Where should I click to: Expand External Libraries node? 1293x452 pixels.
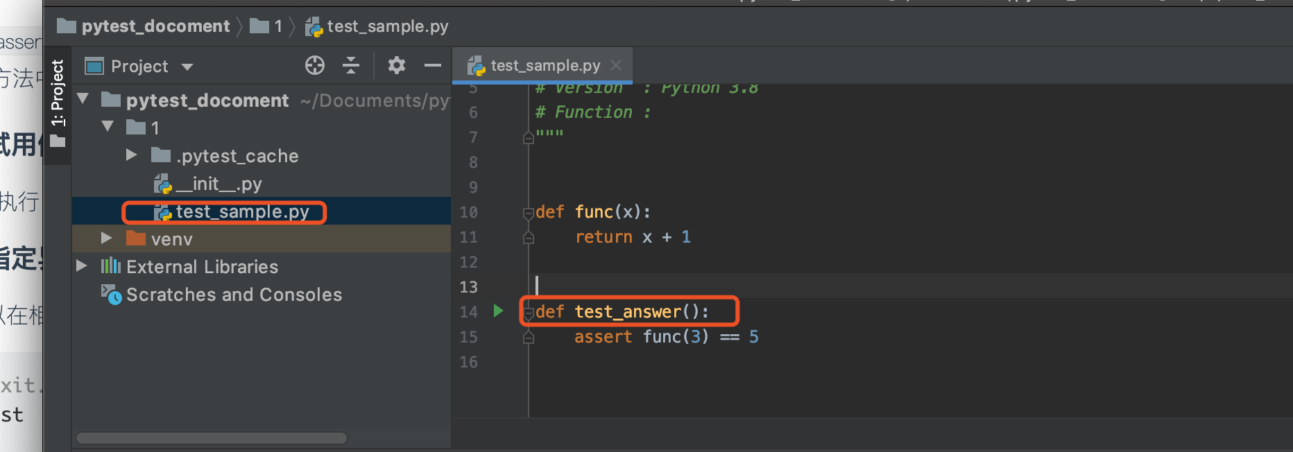tap(81, 266)
